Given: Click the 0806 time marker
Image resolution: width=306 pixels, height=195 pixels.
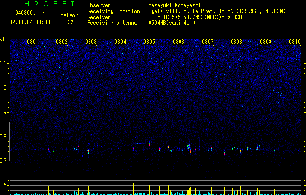Looking at the screenshot, I should pyautogui.click(x=179, y=42).
